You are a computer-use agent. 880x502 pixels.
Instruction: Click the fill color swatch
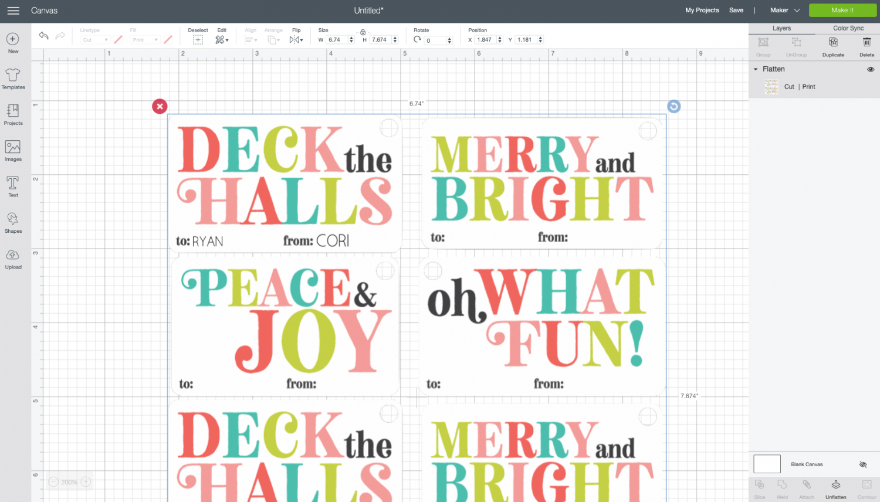(168, 40)
